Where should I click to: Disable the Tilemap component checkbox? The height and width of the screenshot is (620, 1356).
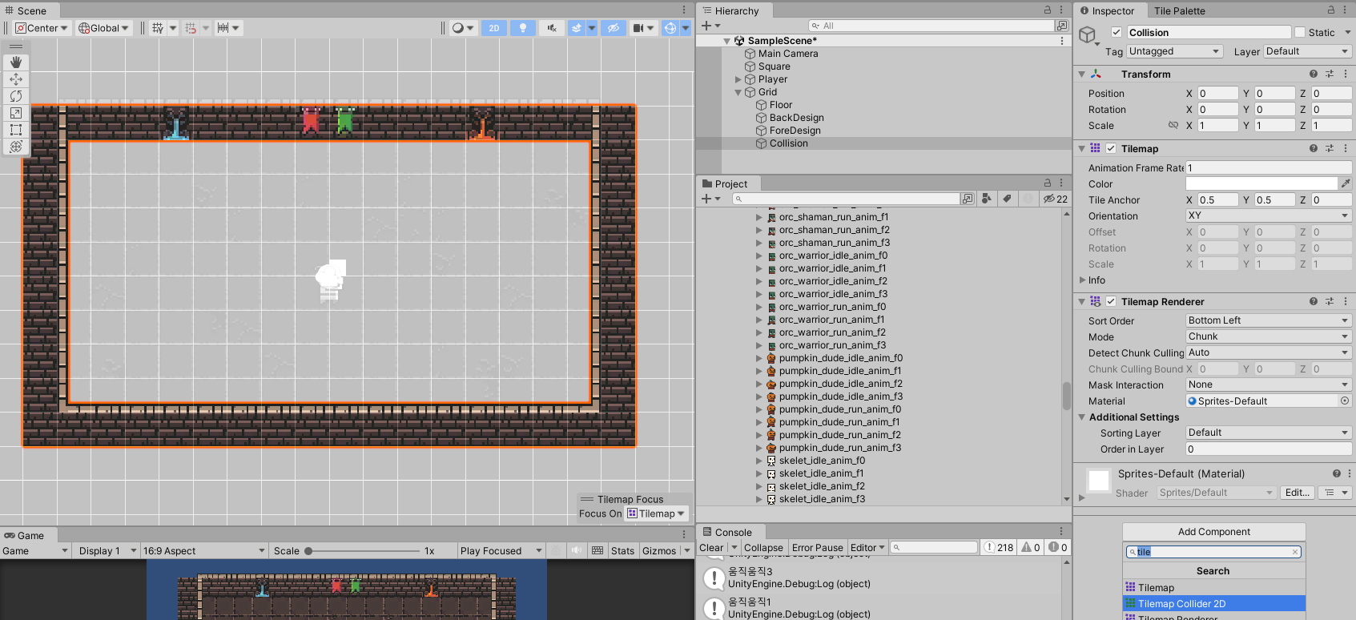(x=1111, y=148)
